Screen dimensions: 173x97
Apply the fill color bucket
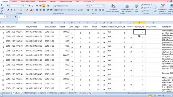(x=27, y=10)
